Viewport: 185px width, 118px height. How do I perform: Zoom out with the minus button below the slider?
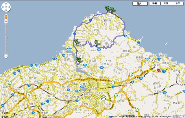(x=6, y=56)
